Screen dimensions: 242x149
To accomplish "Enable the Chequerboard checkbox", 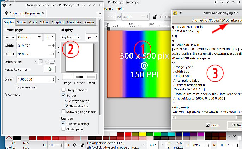I will pyautogui.click(x=63, y=90).
